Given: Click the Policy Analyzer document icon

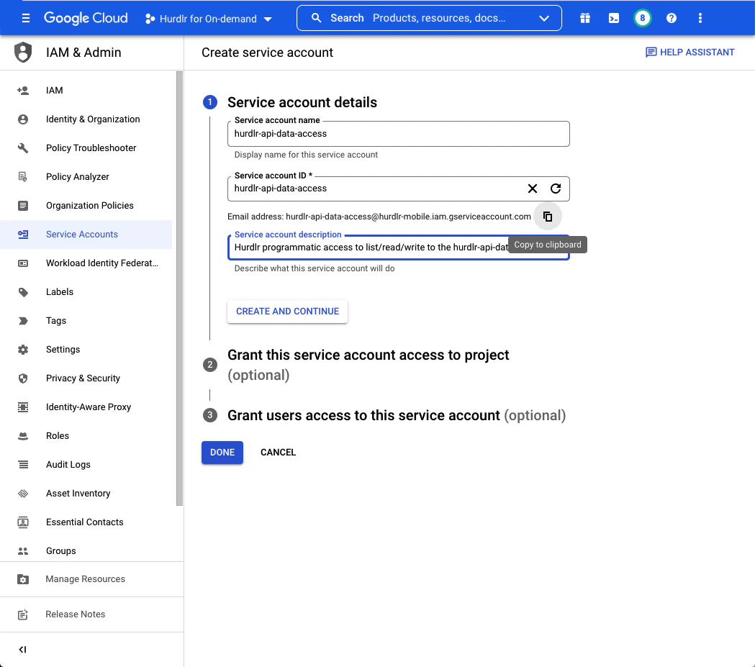Looking at the screenshot, I should (x=22, y=176).
